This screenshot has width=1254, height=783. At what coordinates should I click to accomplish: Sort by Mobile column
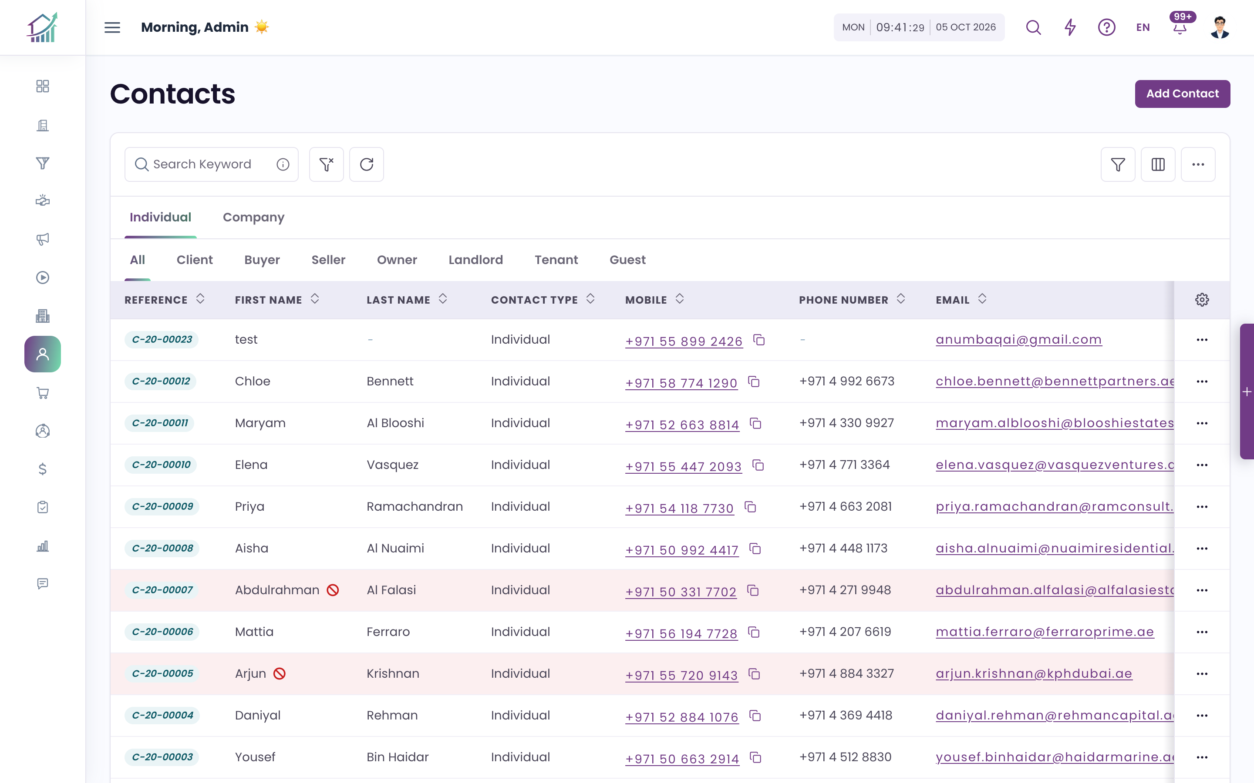[x=679, y=299]
